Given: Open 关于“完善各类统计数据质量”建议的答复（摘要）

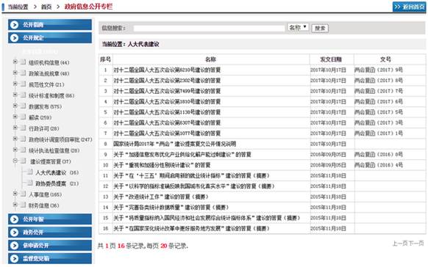Looking at the screenshot, I should click(171, 208).
